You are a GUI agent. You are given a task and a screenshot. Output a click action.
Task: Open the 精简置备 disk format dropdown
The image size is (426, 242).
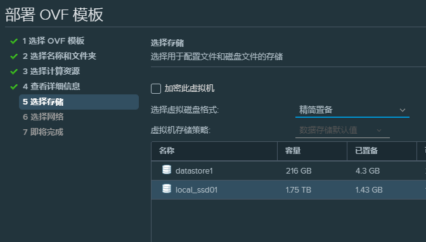352,110
